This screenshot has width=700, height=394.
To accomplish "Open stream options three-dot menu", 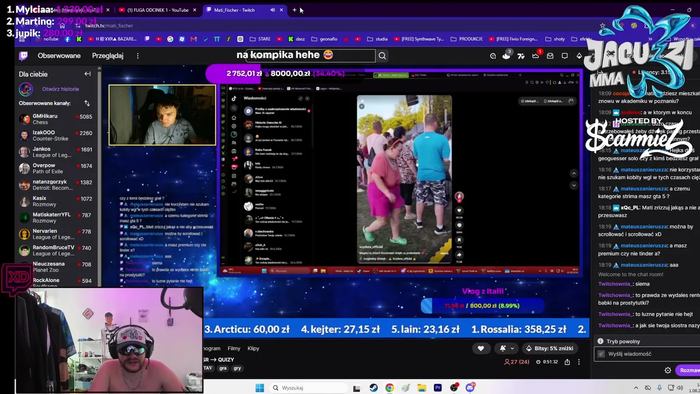I will coord(579,362).
